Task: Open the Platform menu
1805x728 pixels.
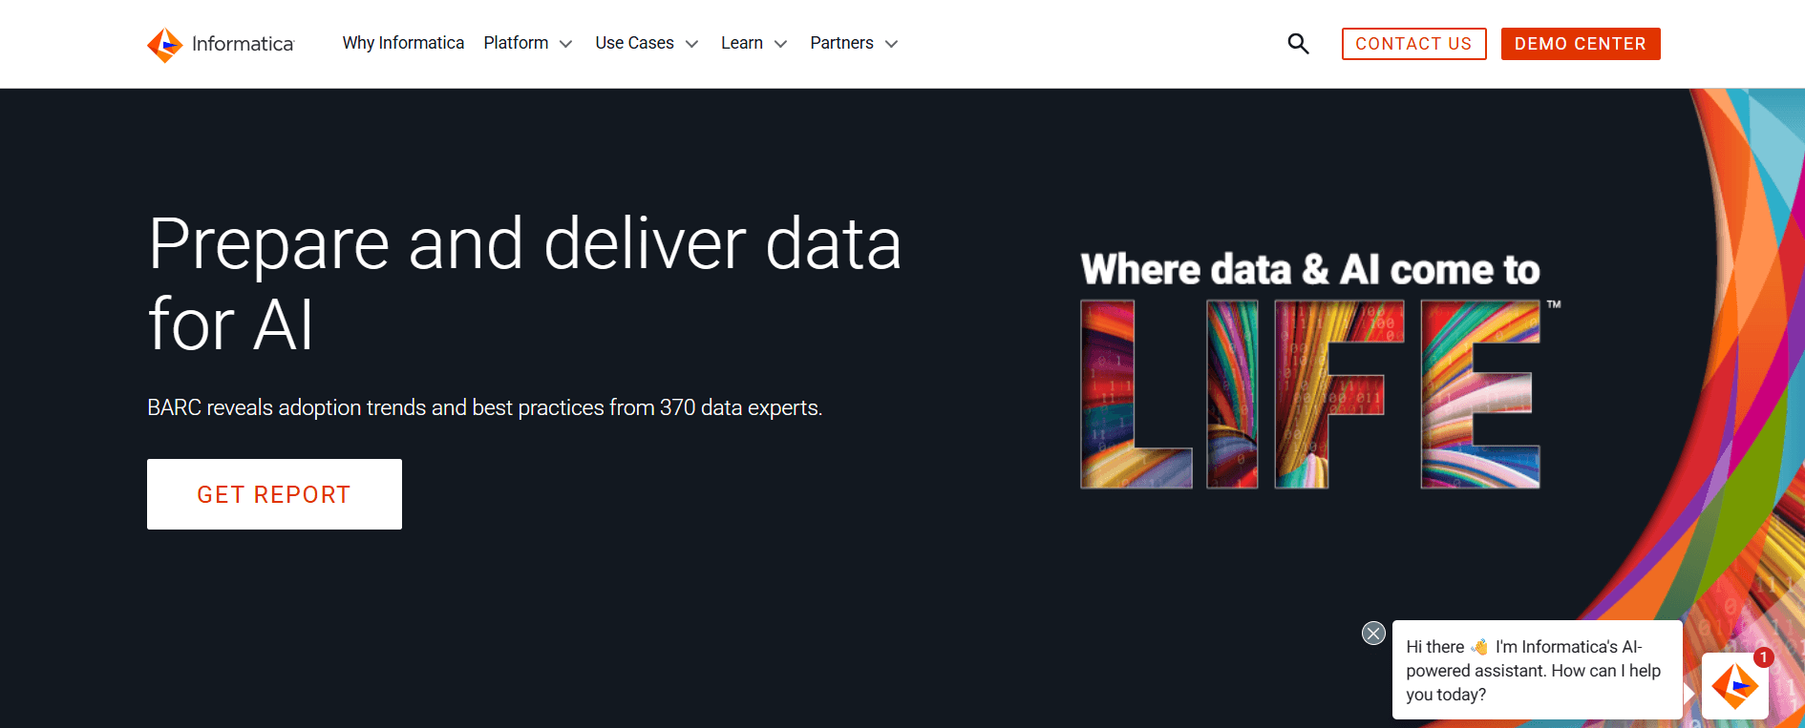Action: tap(516, 43)
